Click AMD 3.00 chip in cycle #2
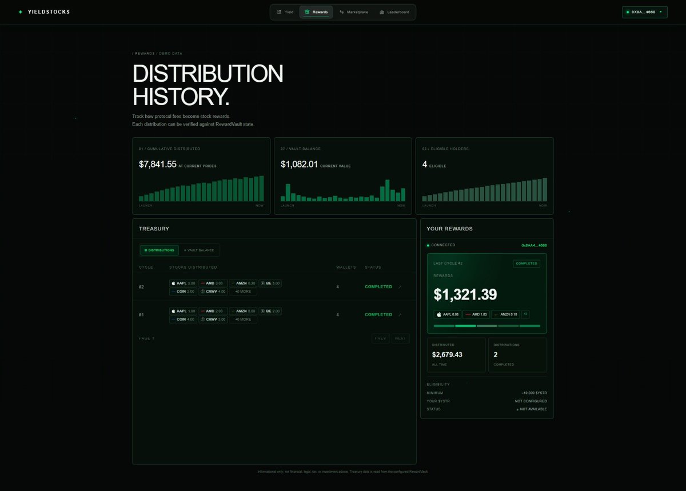686x491 pixels. (213, 283)
